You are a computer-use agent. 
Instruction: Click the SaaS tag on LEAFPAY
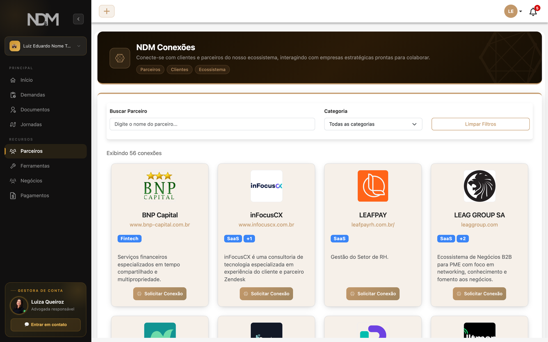pos(340,239)
